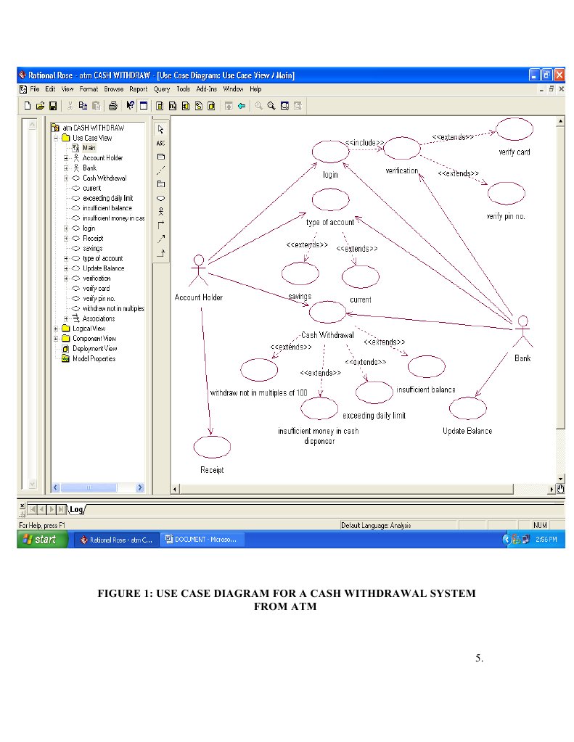Open the Format menu
Viewport: 574px width, 742px height.
(x=89, y=89)
